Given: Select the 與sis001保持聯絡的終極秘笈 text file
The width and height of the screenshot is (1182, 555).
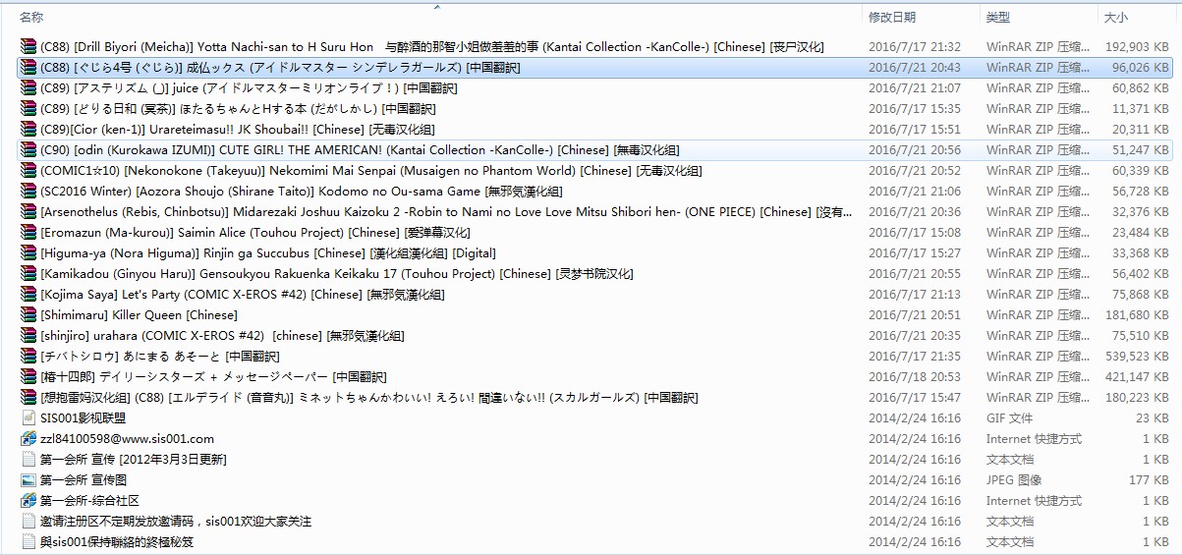Looking at the screenshot, I should point(117,542).
